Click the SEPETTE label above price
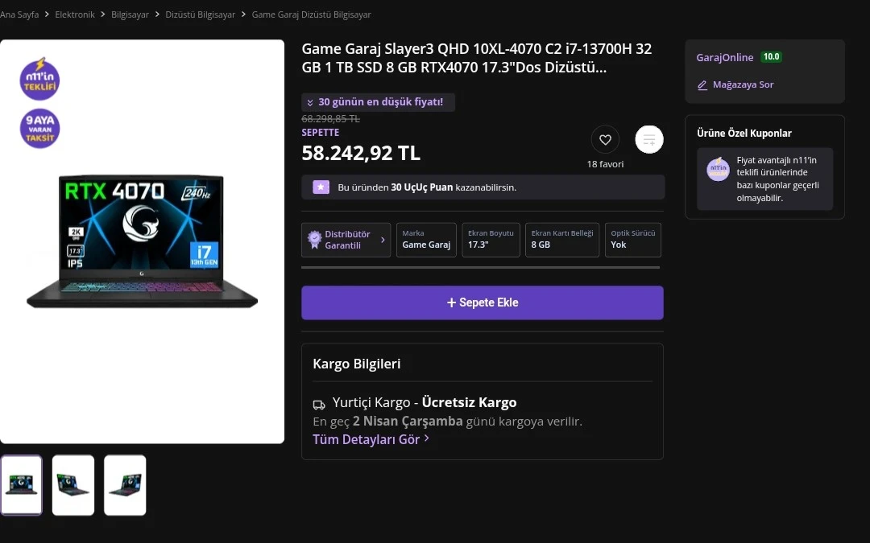This screenshot has height=543, width=870. coord(320,133)
